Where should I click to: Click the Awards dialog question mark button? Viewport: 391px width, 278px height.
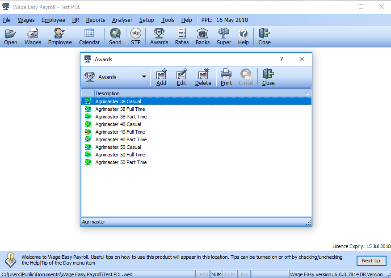point(282,59)
